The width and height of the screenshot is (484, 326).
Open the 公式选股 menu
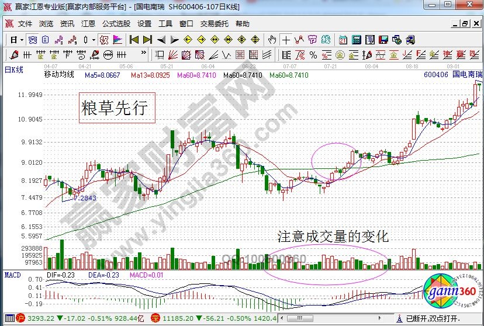[116, 24]
